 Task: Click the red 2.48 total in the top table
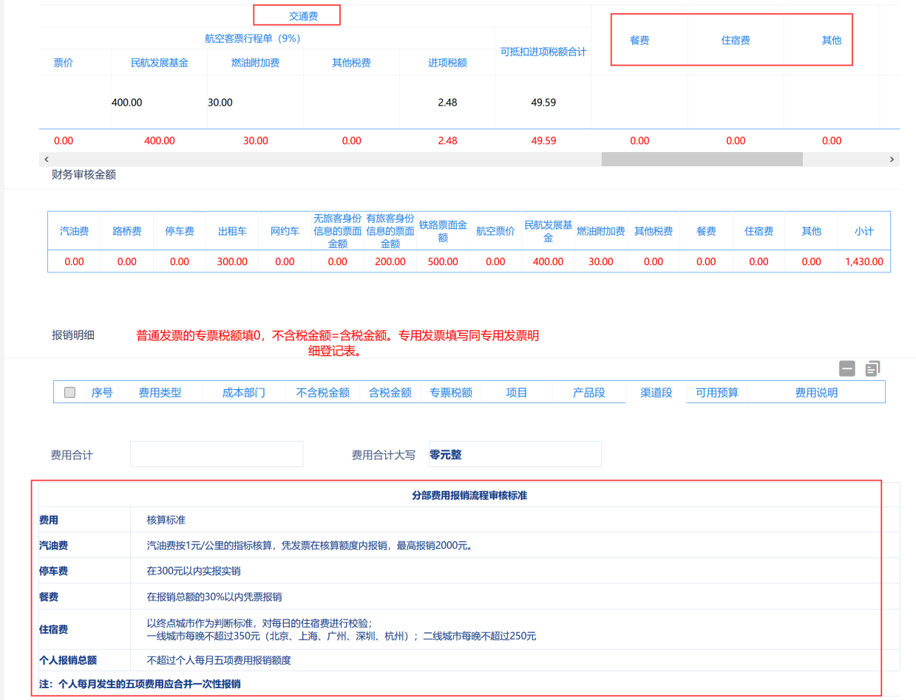point(447,140)
